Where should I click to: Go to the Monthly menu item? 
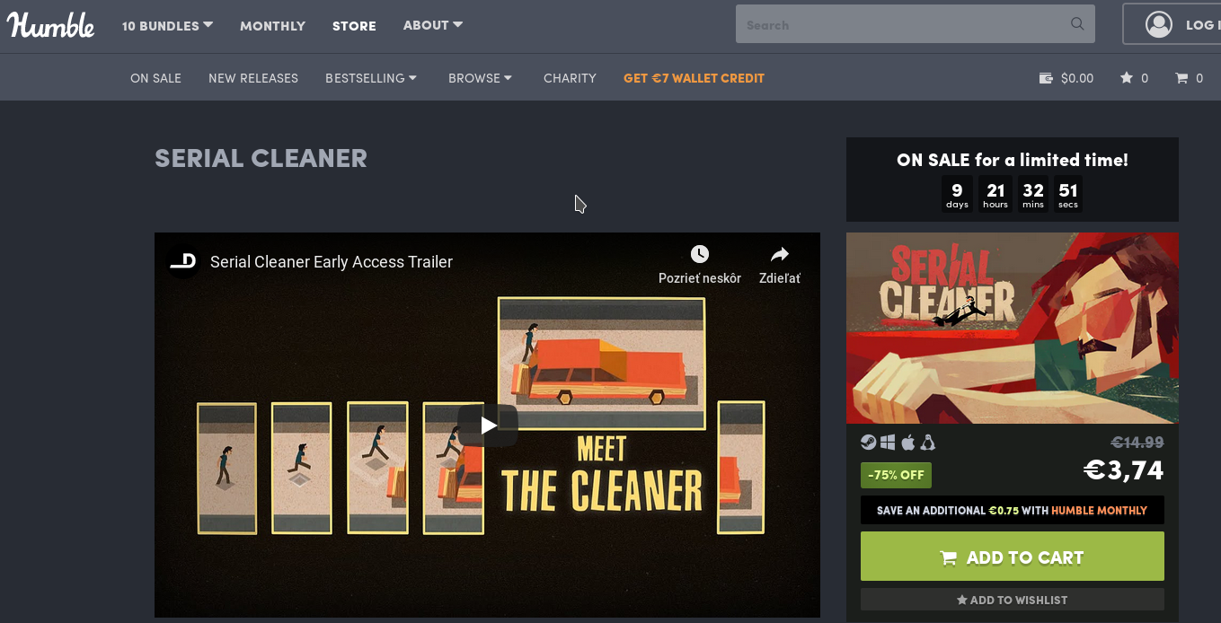[x=272, y=26]
